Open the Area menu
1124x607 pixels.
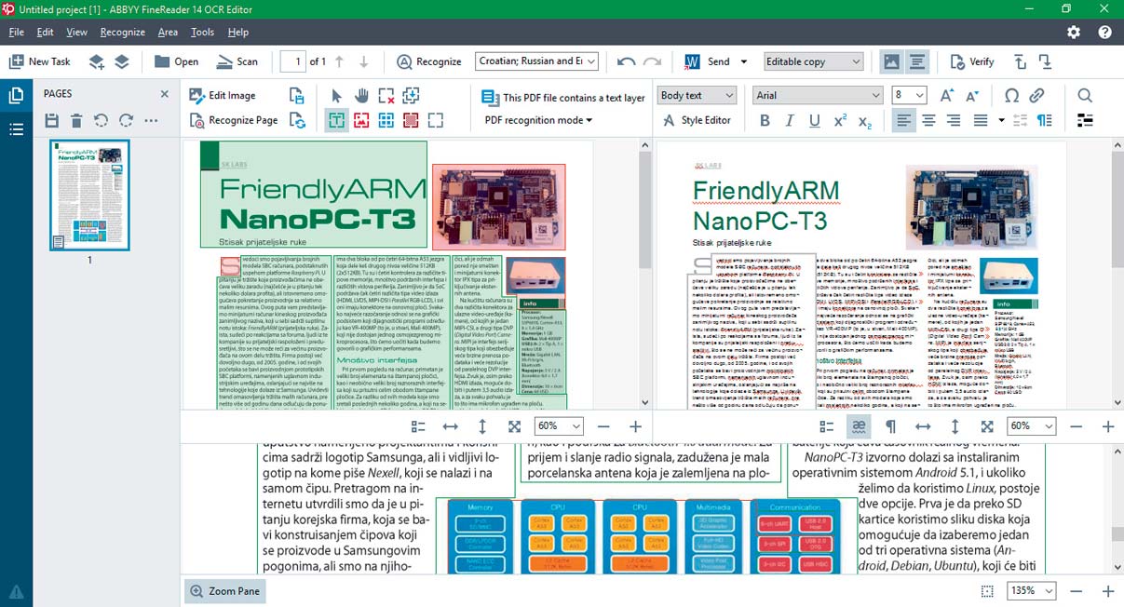[168, 32]
